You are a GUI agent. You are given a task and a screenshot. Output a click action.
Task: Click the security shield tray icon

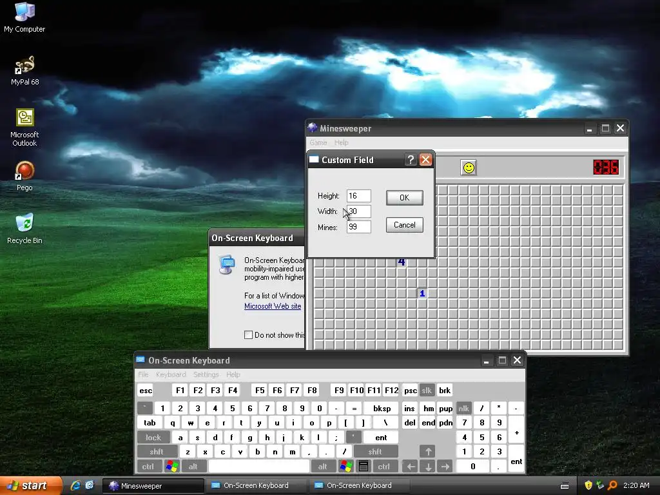[588, 485]
